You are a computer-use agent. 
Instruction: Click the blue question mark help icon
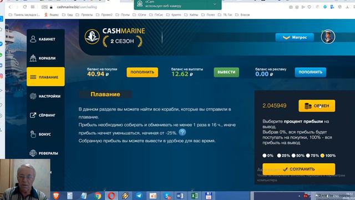(x=182, y=132)
